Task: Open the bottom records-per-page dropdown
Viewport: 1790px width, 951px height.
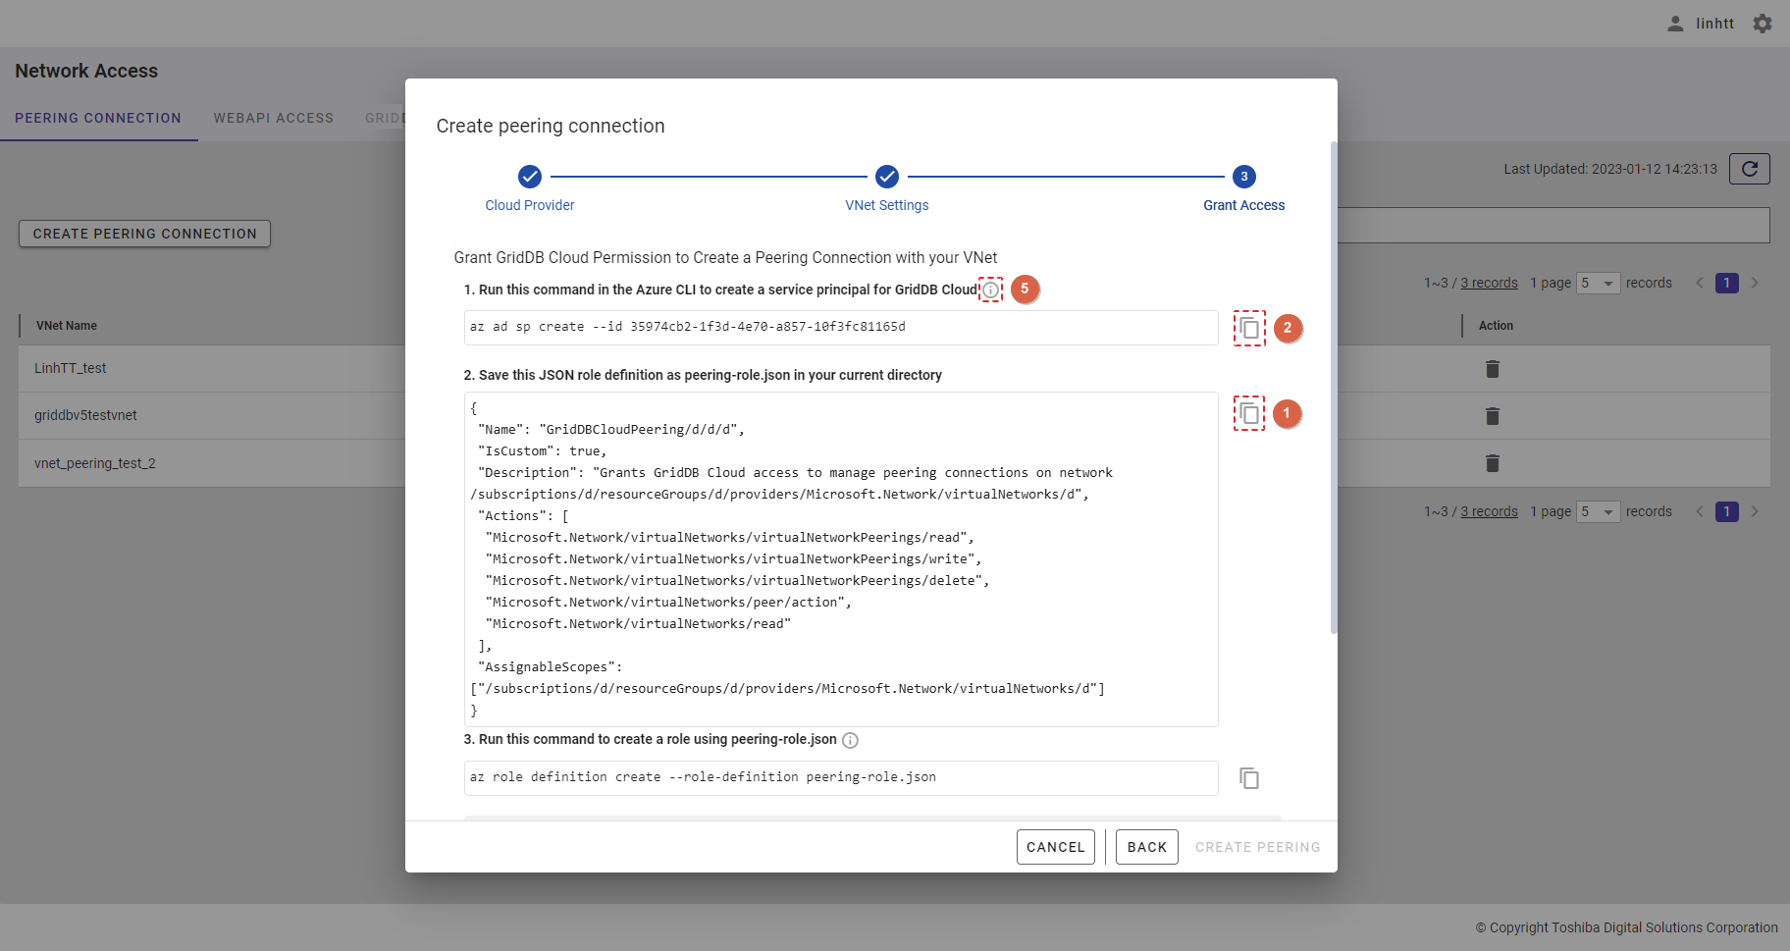Action: pyautogui.click(x=1598, y=512)
